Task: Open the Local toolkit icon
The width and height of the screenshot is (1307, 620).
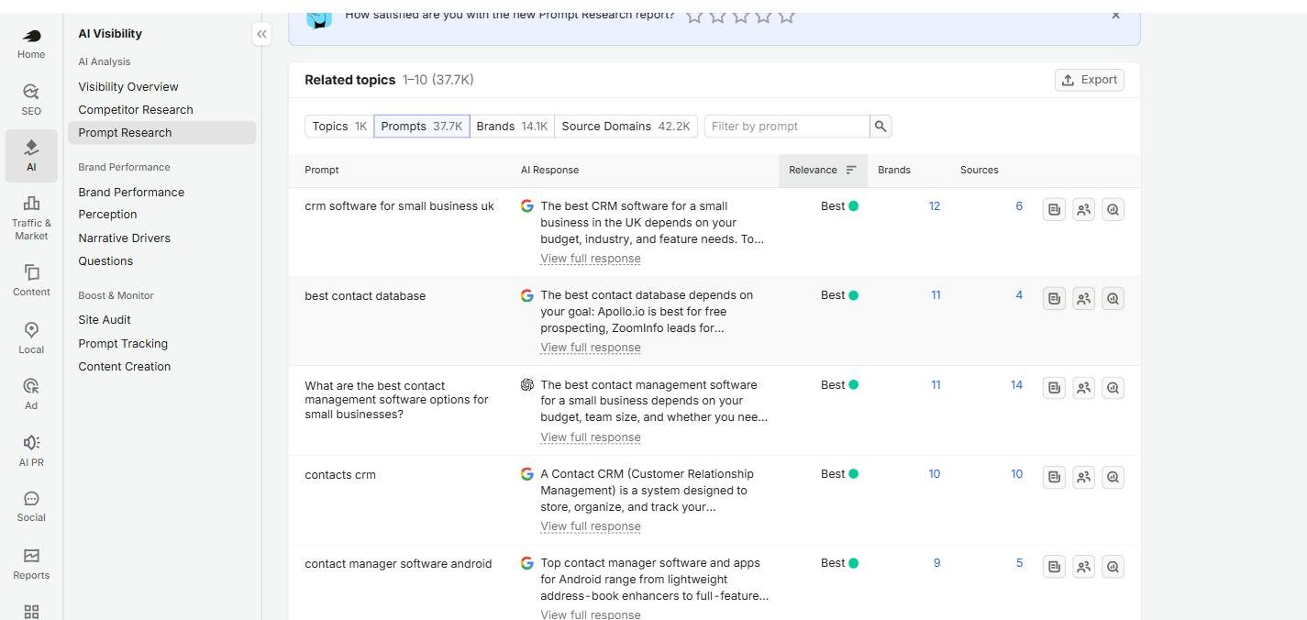Action: point(31,338)
